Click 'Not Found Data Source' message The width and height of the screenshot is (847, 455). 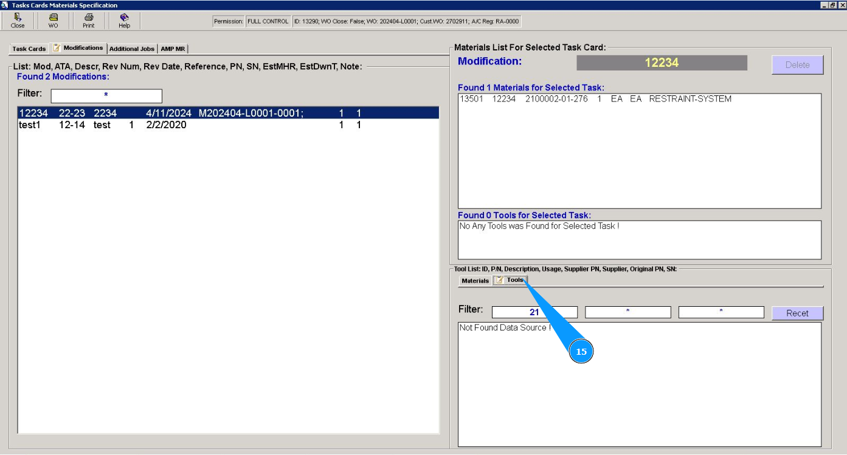(505, 327)
